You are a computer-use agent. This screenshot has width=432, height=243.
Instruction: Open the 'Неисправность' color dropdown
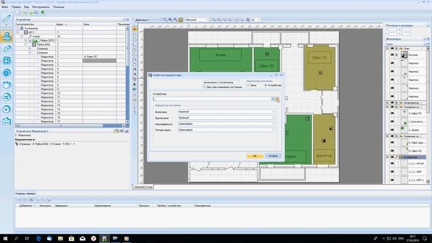(x=226, y=124)
